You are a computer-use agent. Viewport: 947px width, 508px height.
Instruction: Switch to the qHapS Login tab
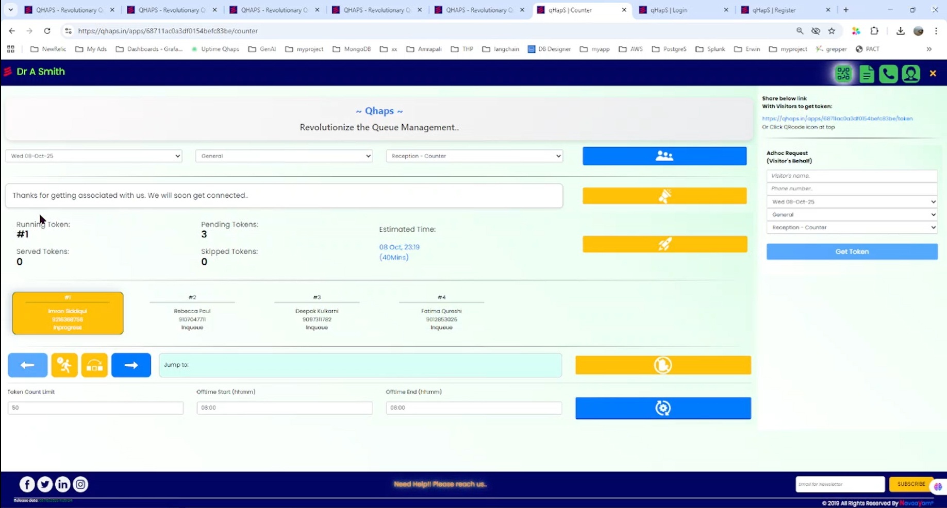click(x=670, y=9)
